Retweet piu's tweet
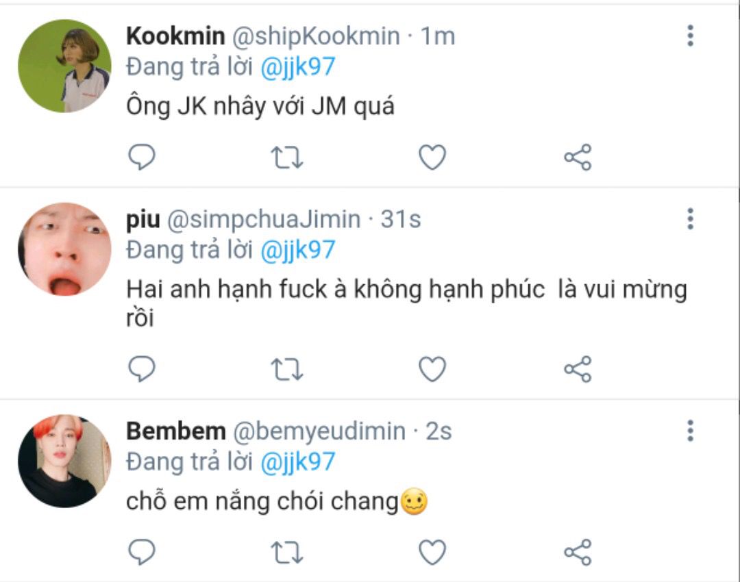The width and height of the screenshot is (740, 582). 288,370
